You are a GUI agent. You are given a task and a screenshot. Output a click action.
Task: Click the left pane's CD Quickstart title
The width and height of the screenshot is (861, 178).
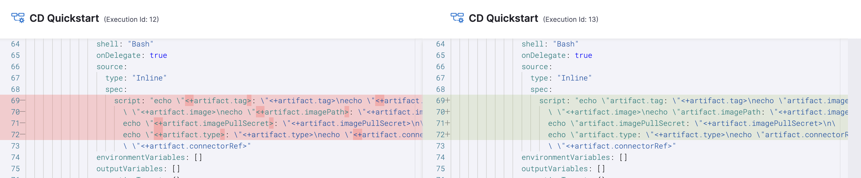click(x=64, y=18)
